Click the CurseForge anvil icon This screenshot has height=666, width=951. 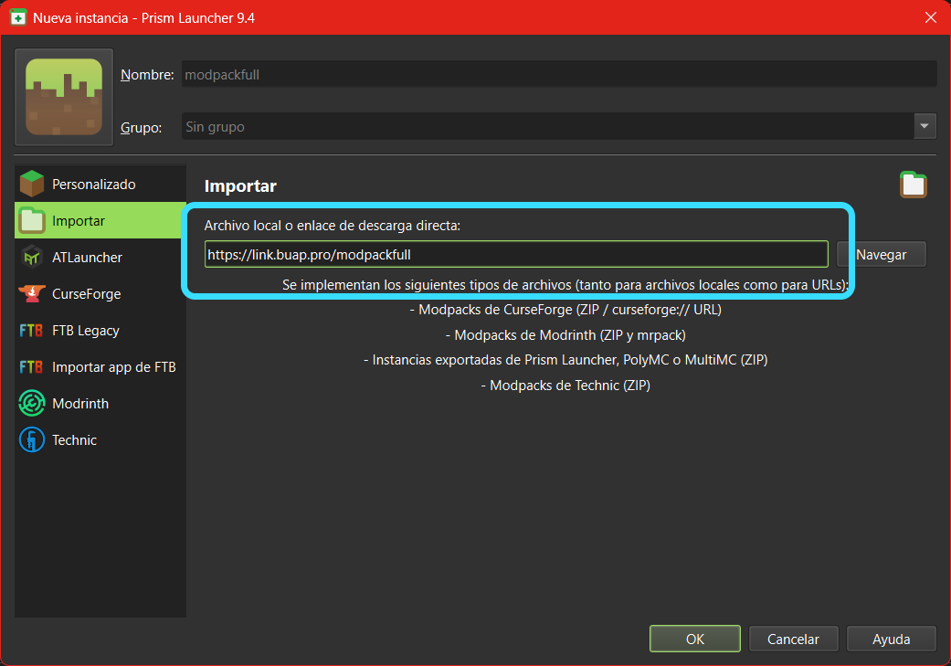[32, 294]
